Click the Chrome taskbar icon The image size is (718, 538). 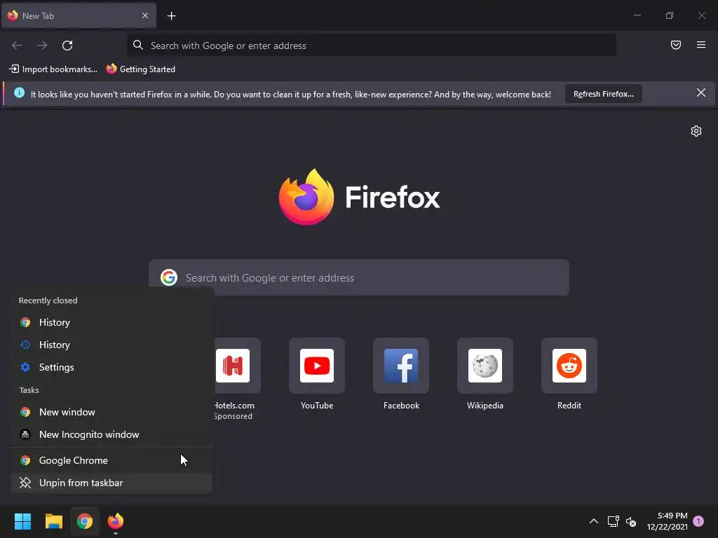click(x=85, y=521)
